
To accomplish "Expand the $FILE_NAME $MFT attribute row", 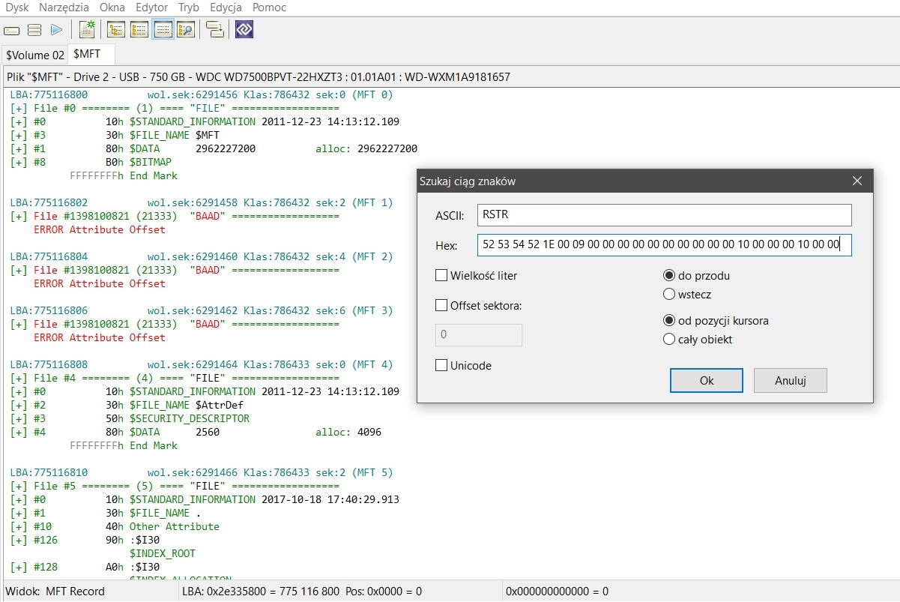I will pyautogui.click(x=19, y=135).
